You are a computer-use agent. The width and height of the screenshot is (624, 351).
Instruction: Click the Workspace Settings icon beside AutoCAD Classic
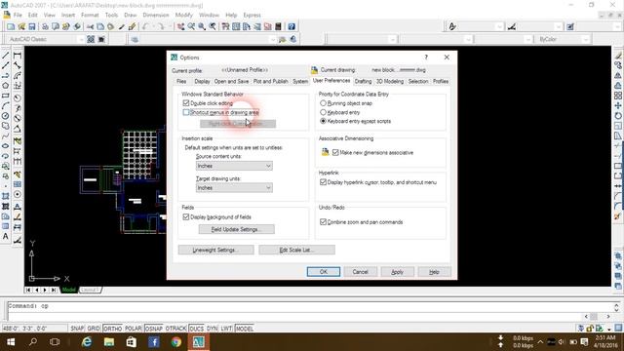coord(91,39)
